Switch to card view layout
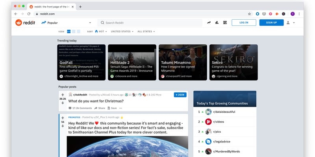This screenshot has height=157, width=315. point(69,31)
